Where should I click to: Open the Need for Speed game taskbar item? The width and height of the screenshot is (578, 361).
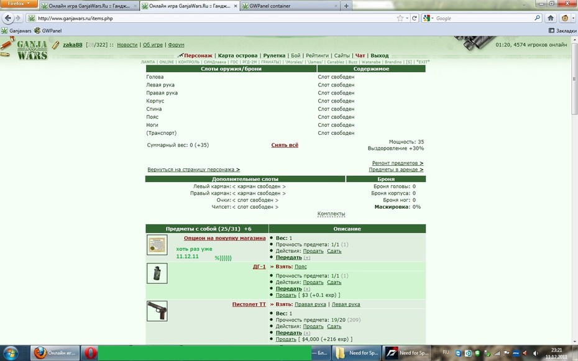(x=407, y=353)
